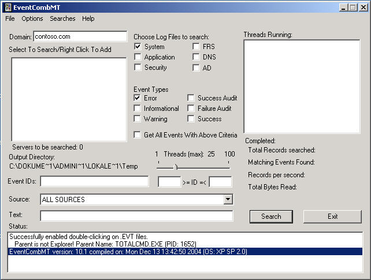
Task: Enable the Security log checkbox
Action: click(x=138, y=68)
